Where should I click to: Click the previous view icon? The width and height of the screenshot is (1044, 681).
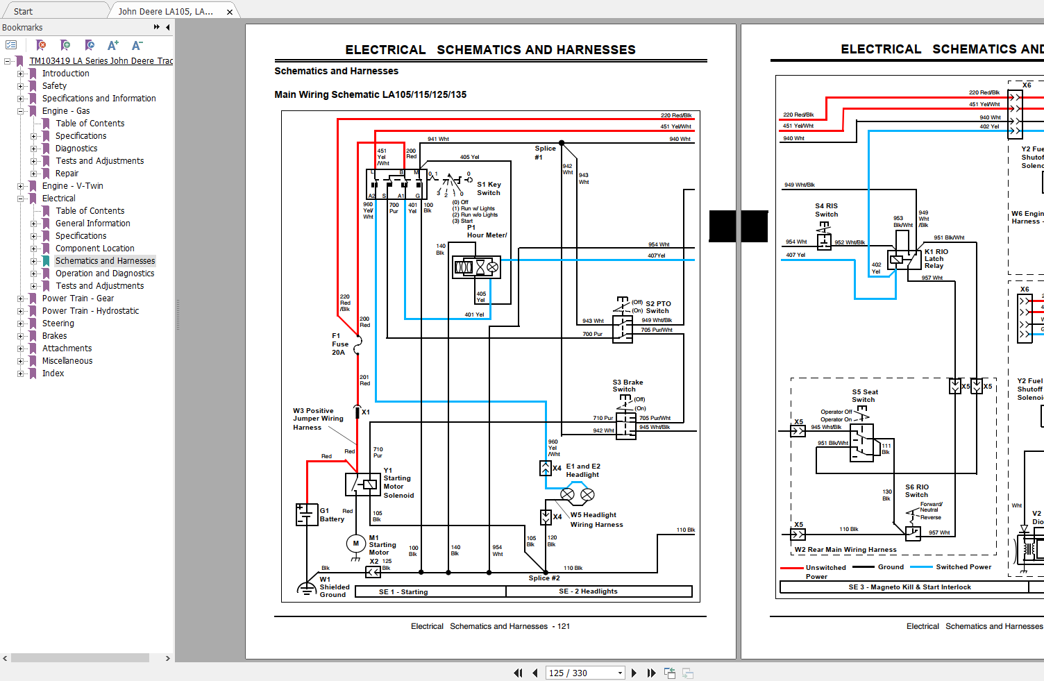[670, 673]
